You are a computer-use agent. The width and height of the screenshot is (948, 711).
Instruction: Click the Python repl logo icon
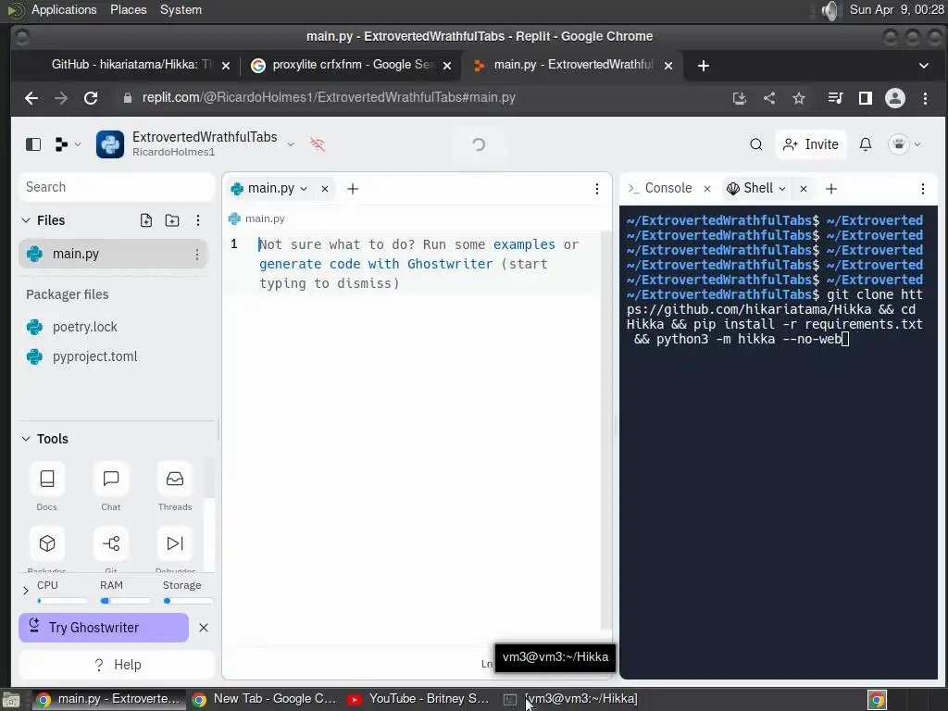coord(110,144)
